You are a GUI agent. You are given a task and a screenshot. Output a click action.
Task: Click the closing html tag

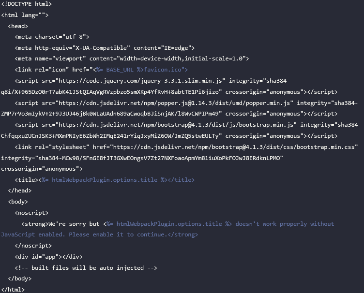pos(13,290)
